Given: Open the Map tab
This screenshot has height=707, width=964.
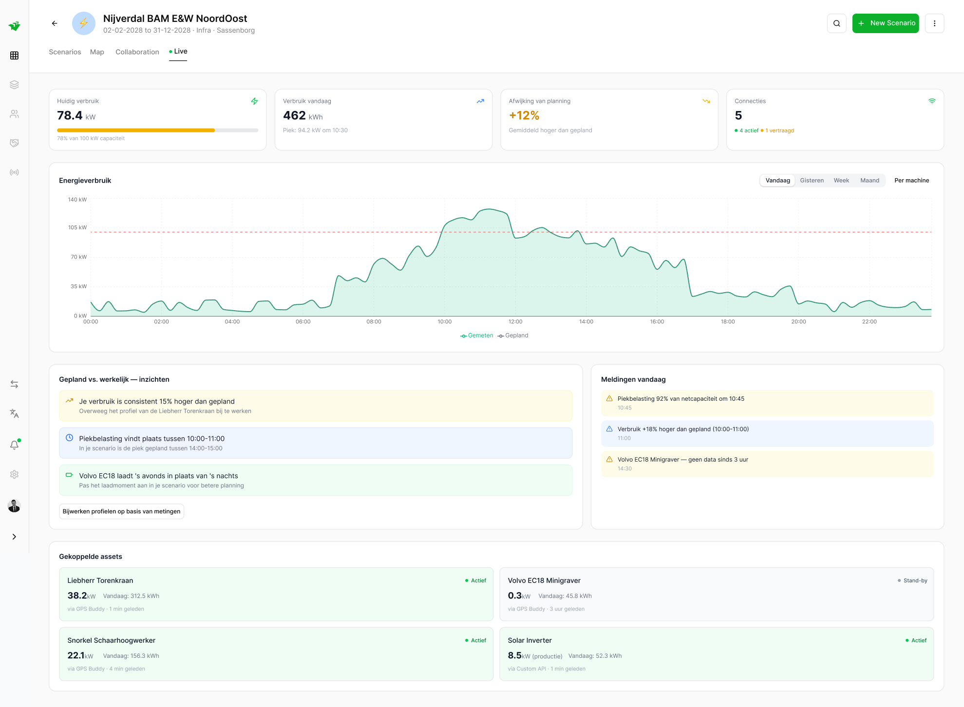Looking at the screenshot, I should pos(97,52).
